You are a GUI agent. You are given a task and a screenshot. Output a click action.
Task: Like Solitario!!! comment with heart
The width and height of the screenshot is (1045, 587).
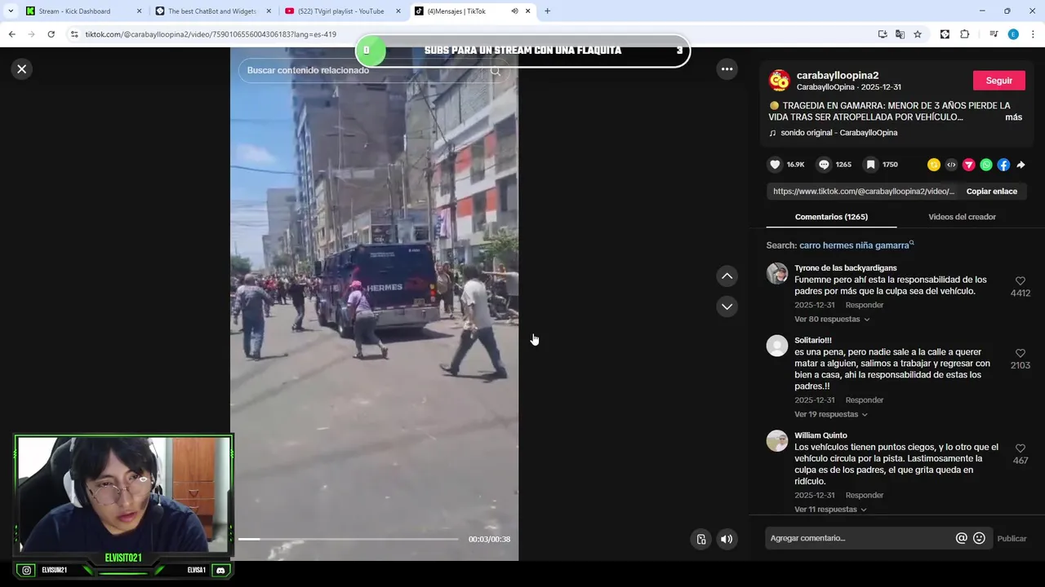click(x=1020, y=354)
